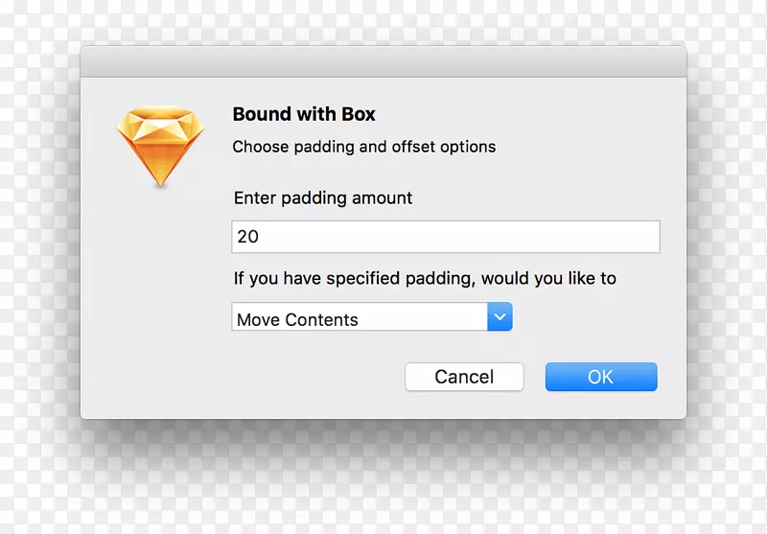Click the Bound with Box heading

tap(304, 114)
